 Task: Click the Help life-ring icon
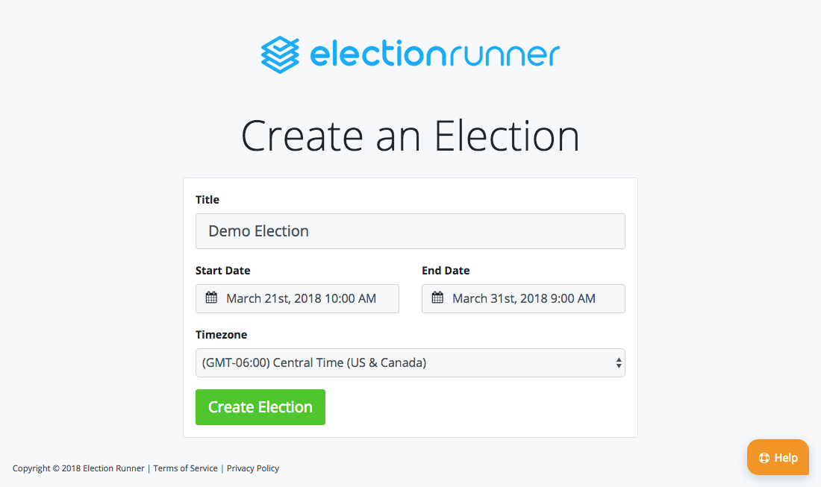pyautogui.click(x=766, y=457)
